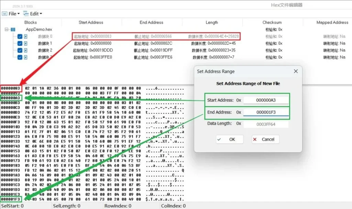Open the File dropdown menu
Image resolution: width=352 pixels, height=209 pixels.
14,14
